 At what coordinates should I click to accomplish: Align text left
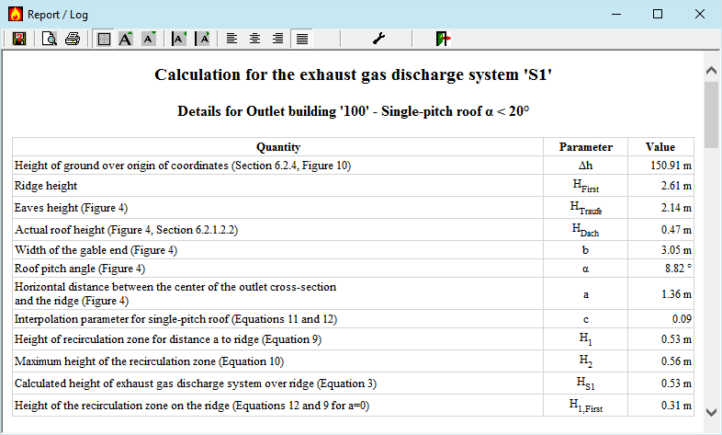coord(232,39)
